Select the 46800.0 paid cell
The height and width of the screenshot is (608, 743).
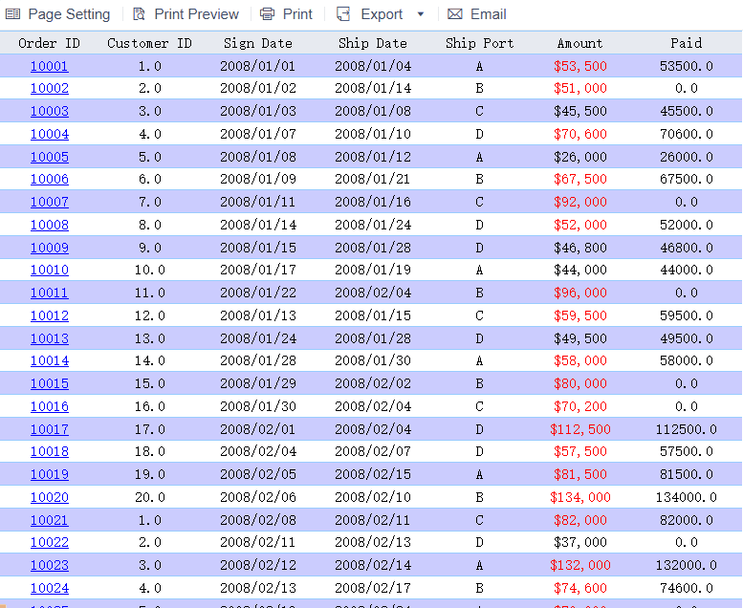click(687, 248)
